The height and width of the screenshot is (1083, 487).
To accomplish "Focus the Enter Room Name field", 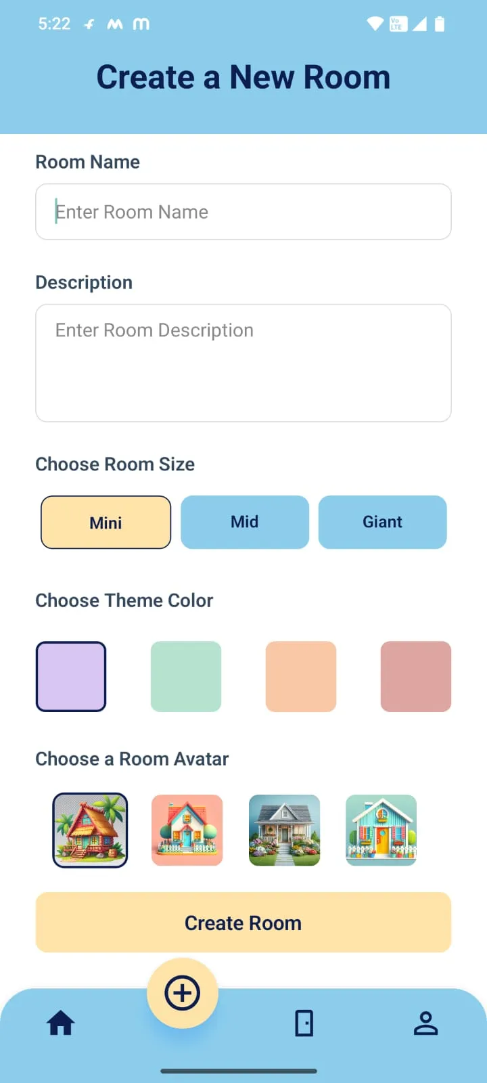I will point(243,212).
